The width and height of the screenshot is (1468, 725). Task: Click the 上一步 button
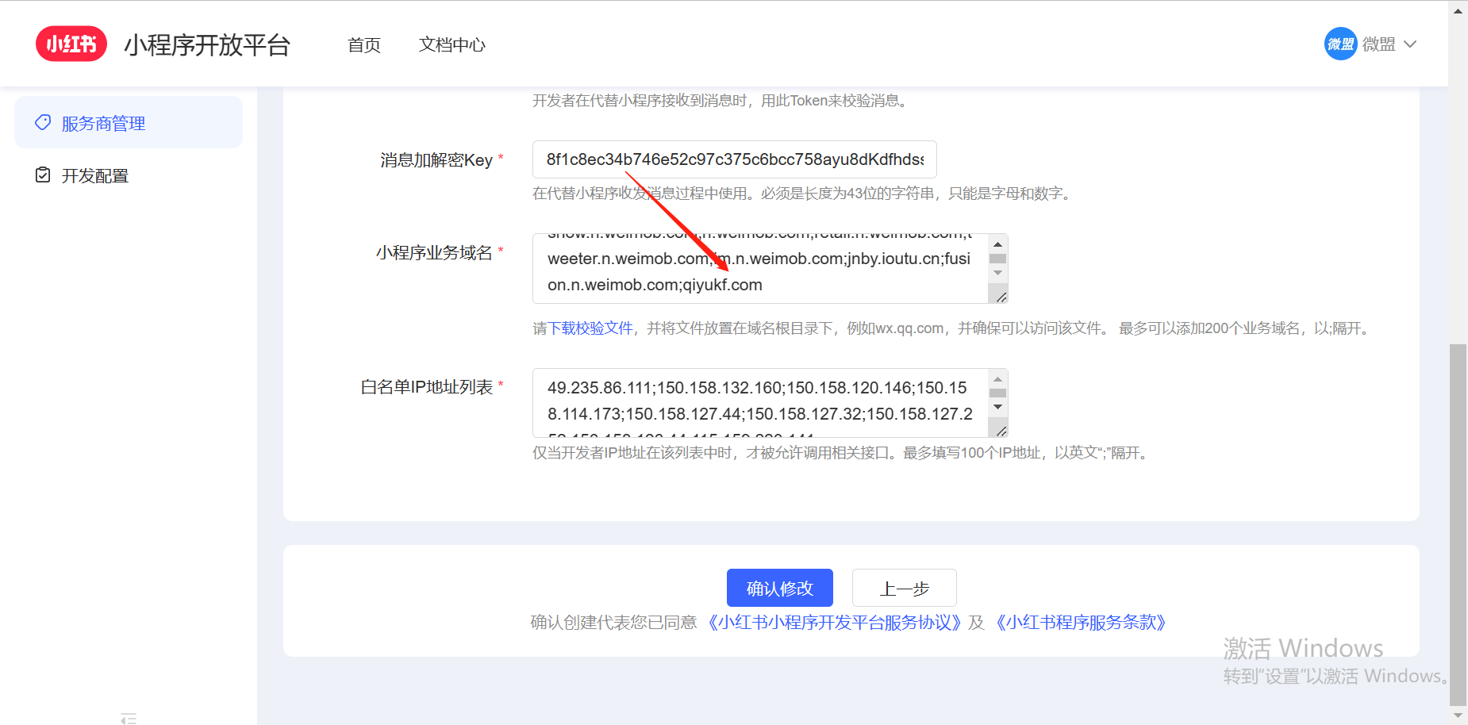point(904,588)
